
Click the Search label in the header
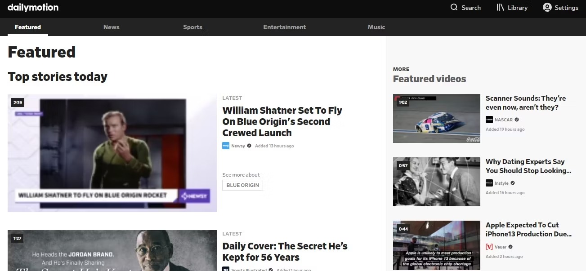(x=471, y=8)
